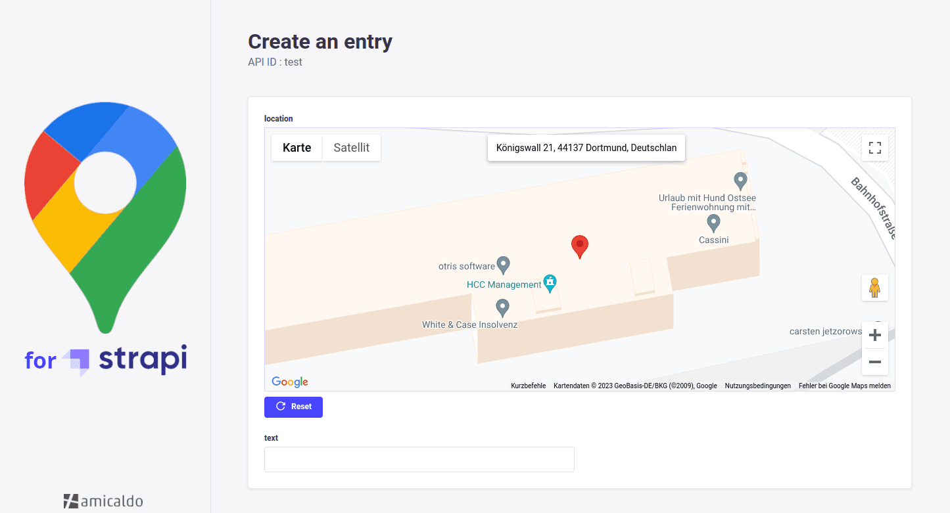Select the carsten jetzorows map label

826,332
